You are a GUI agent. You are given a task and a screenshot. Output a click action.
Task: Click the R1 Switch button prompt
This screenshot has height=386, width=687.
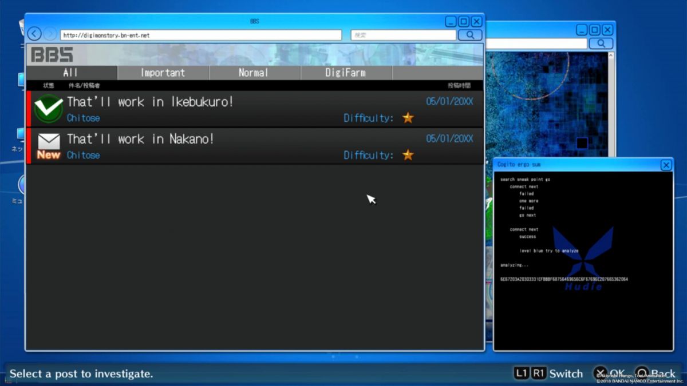(x=538, y=373)
